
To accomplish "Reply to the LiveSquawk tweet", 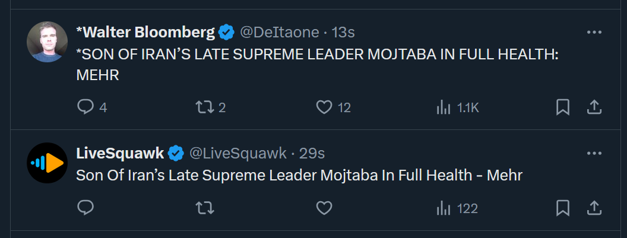I will click(85, 208).
